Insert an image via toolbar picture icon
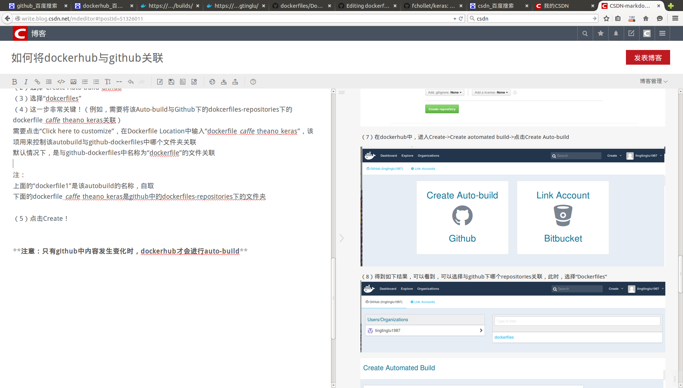Screen dimensions: 683x388 coord(73,82)
